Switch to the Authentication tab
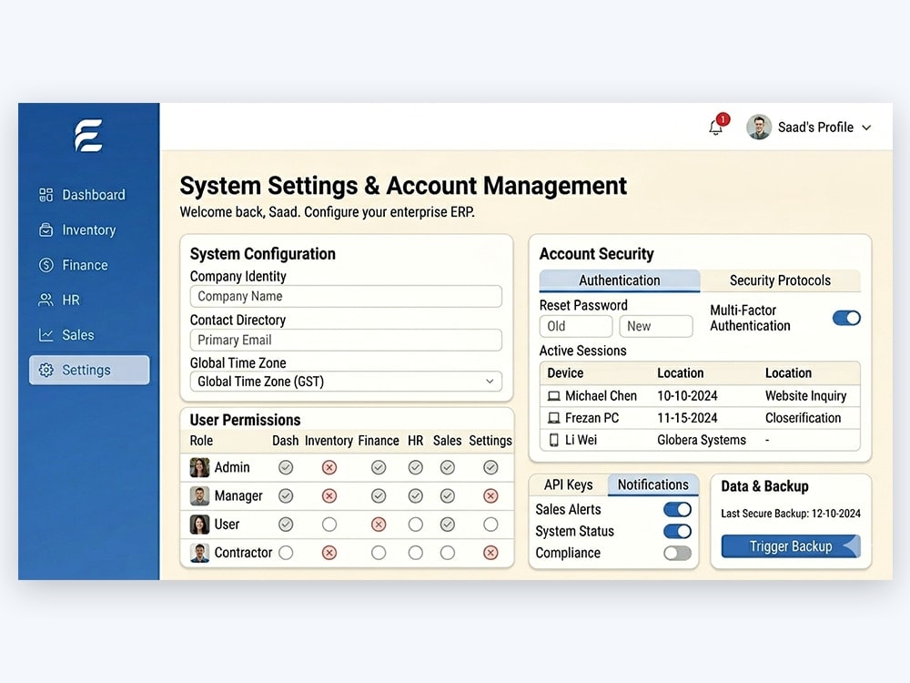 click(x=619, y=280)
